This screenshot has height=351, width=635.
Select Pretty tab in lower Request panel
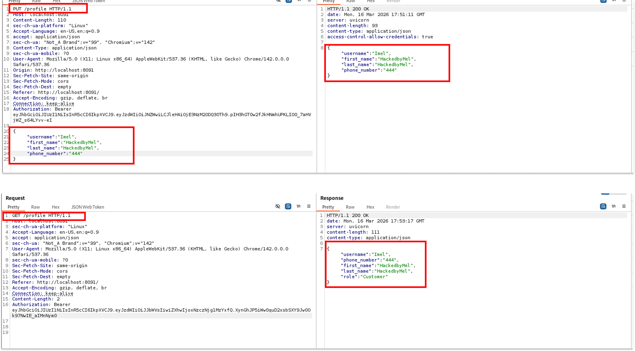click(13, 207)
